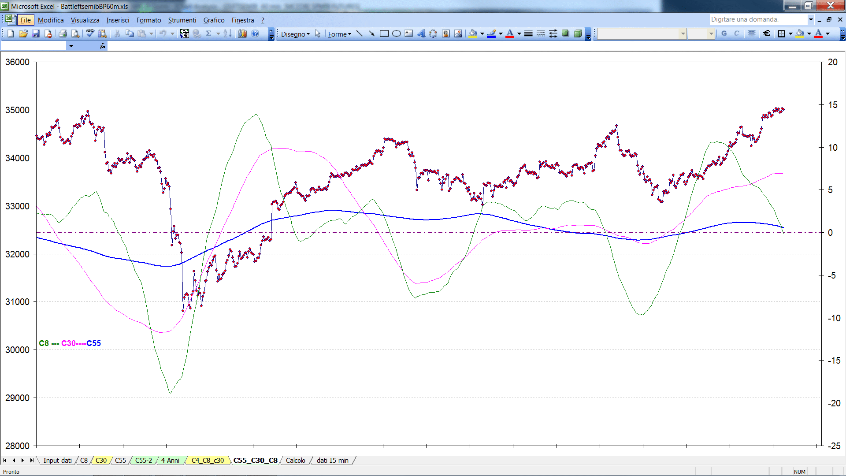The width and height of the screenshot is (846, 476).
Task: Open the help question history dropdown
Action: click(x=811, y=19)
